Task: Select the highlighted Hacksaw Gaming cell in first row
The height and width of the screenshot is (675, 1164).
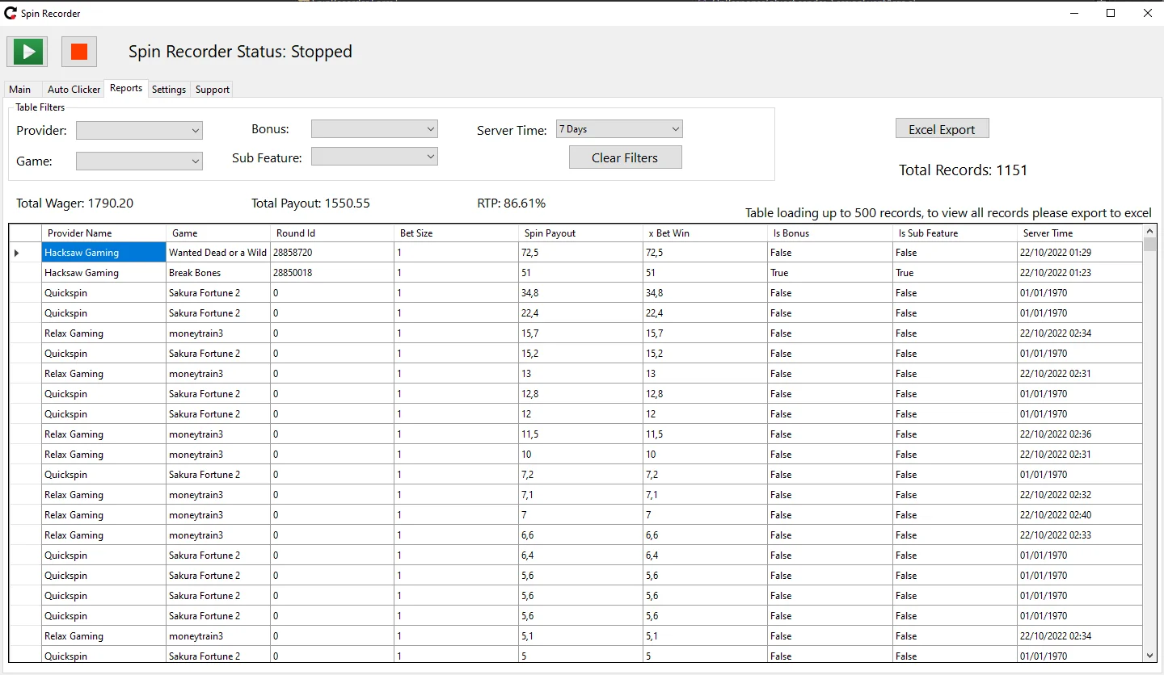Action: [103, 253]
